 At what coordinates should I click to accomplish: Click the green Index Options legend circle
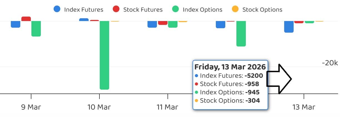pyautogui.click(x=176, y=9)
